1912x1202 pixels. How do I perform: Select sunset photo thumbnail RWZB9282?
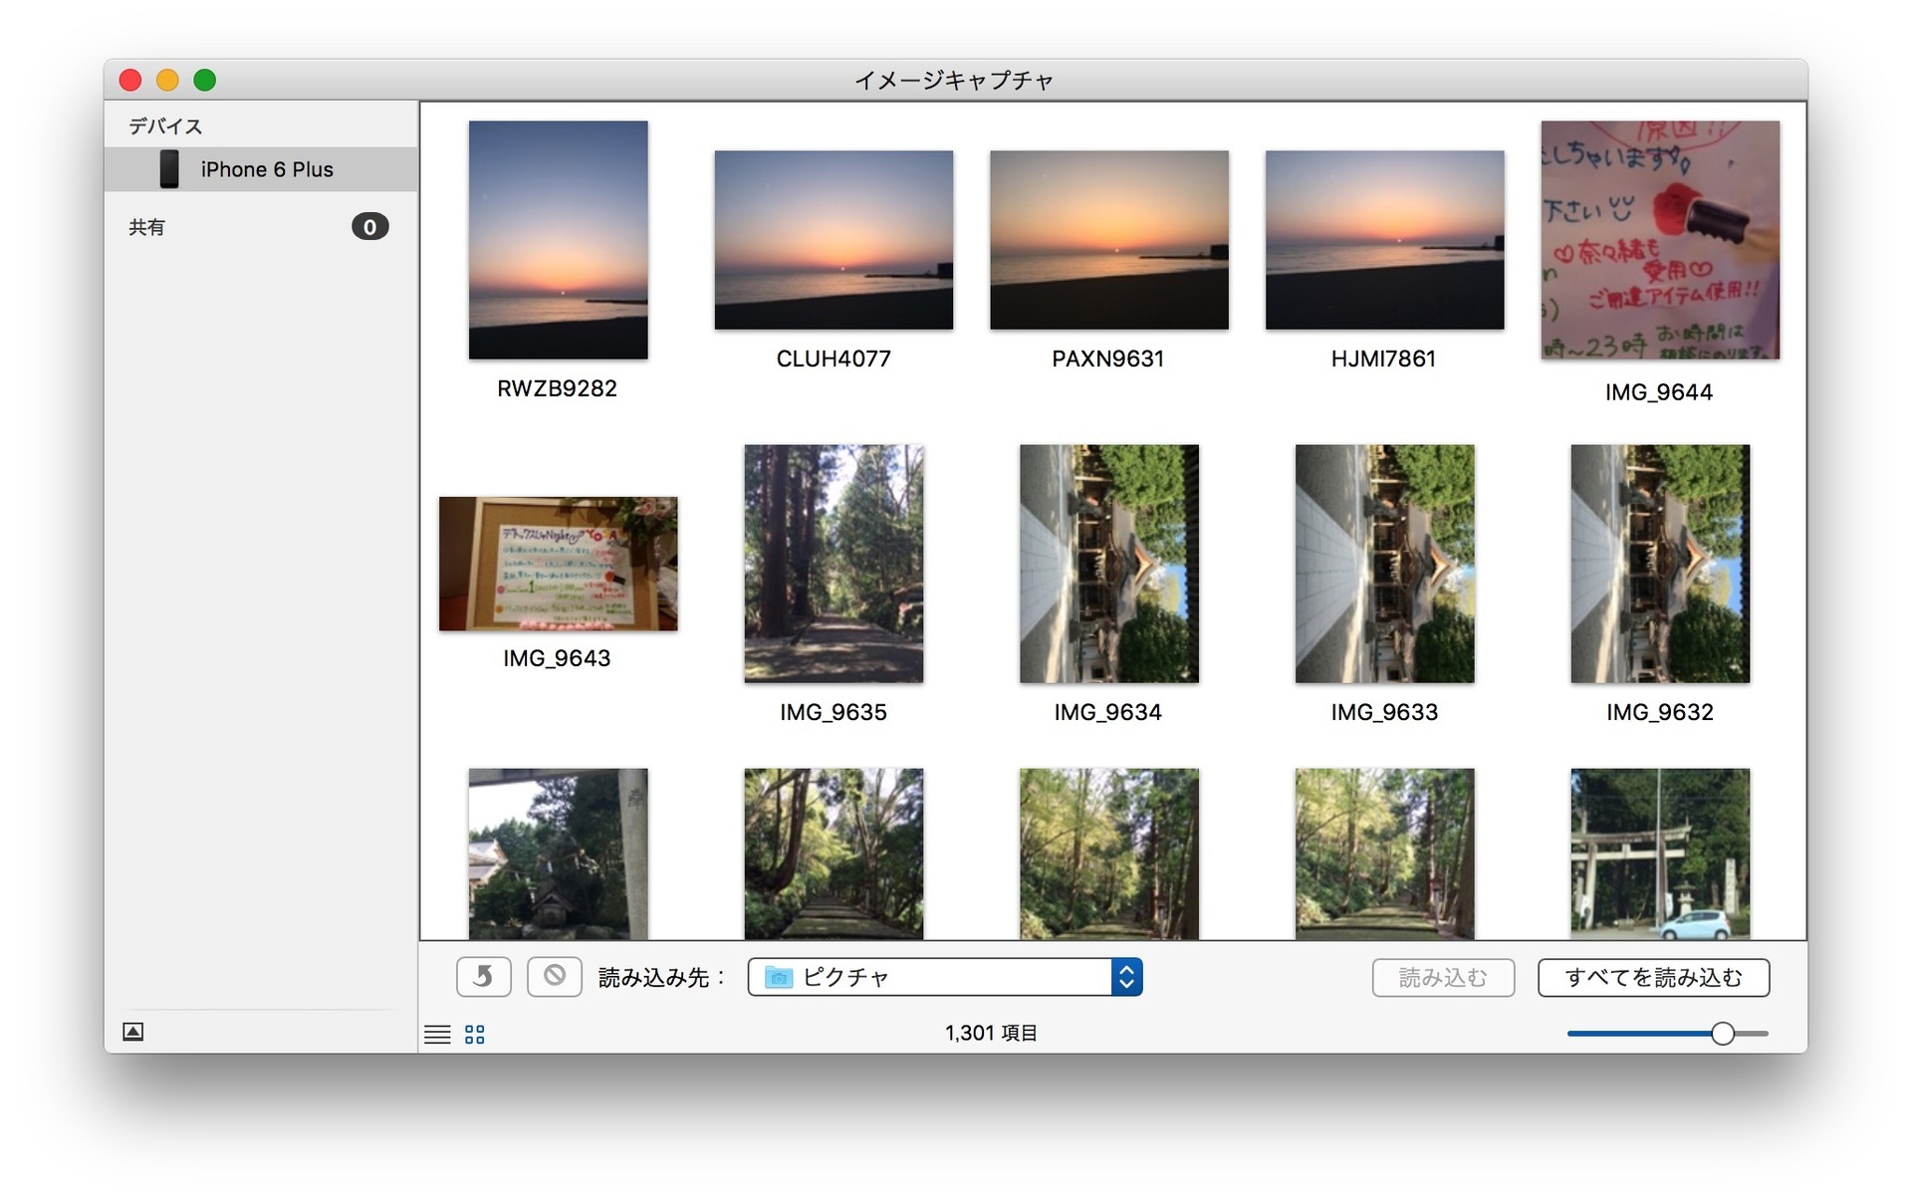pos(558,241)
